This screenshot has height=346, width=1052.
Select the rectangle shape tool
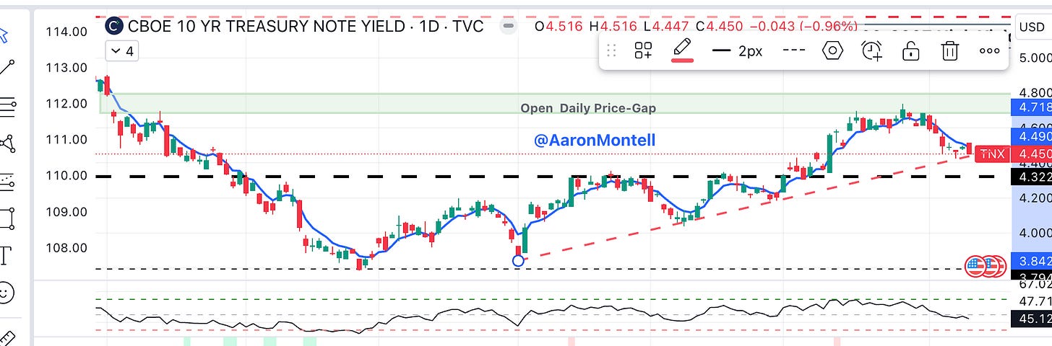point(7,218)
